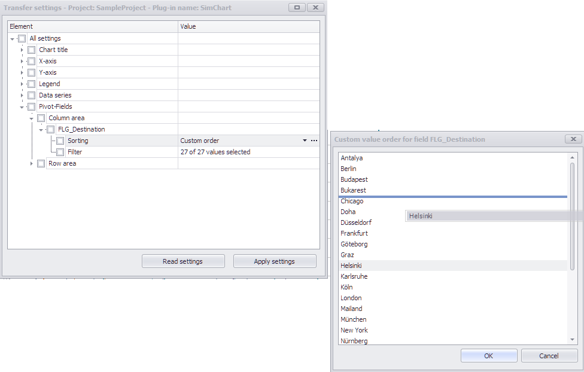
Task: Collapse the All settings tree node
Action: [13, 39]
